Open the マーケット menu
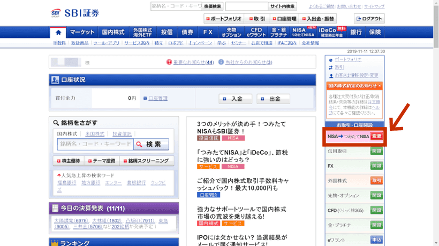This screenshot has height=246, width=439. coord(82,33)
